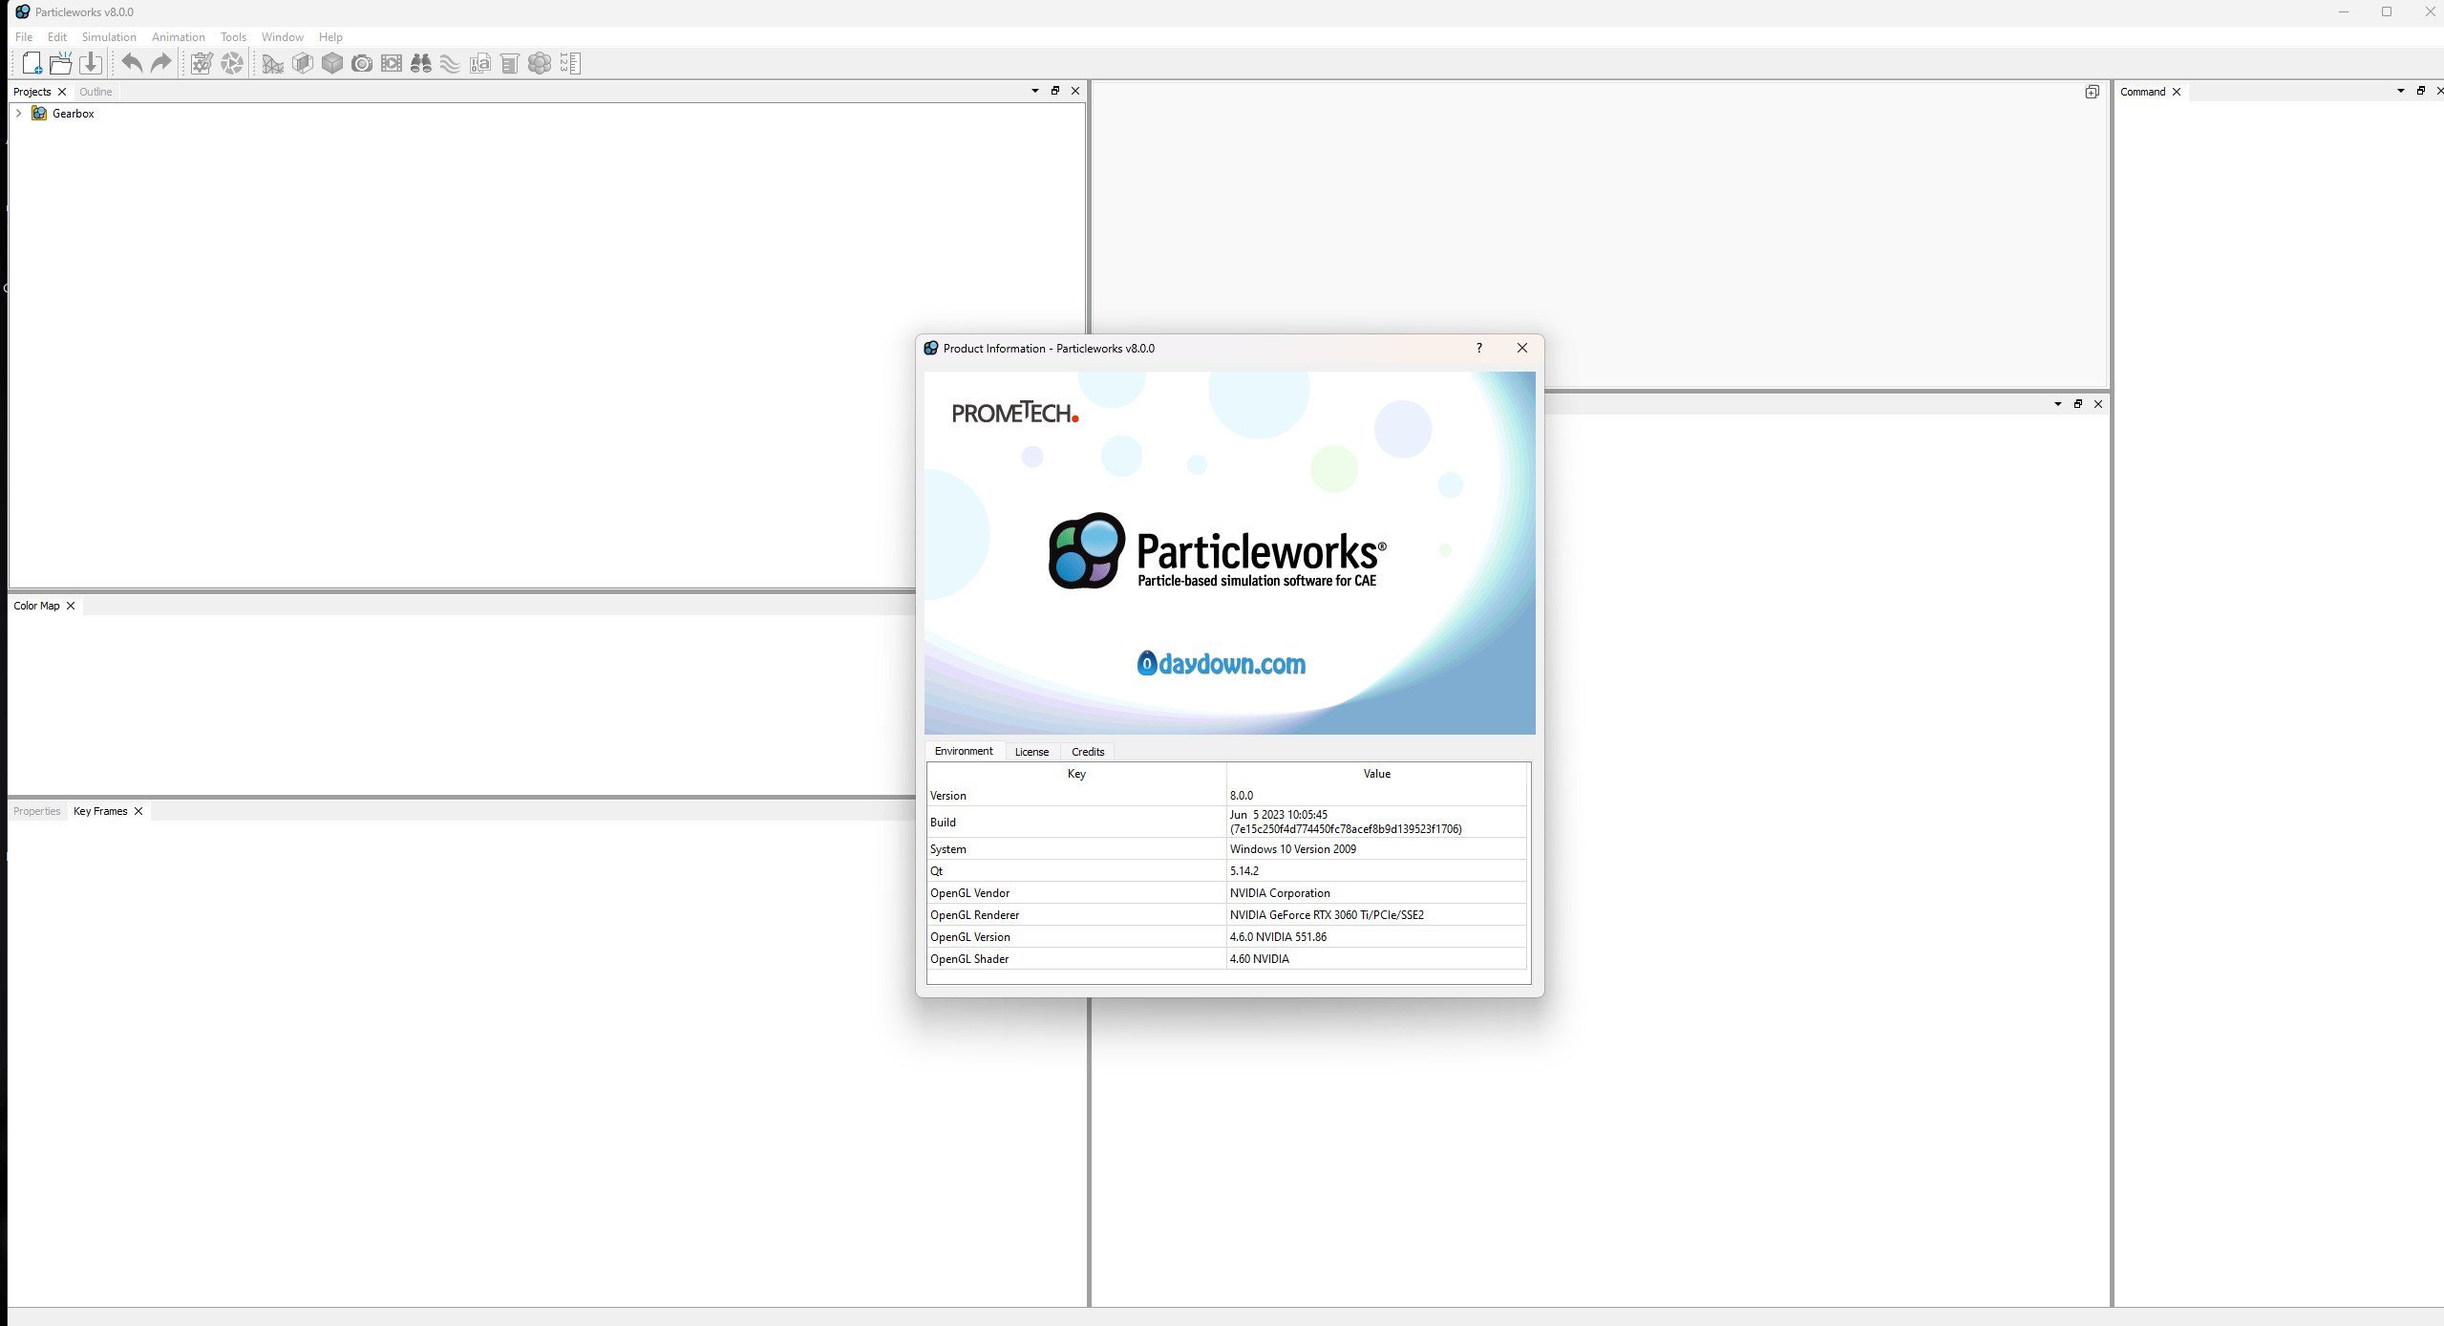Close the Projects dock panel
The image size is (2444, 1326).
click(x=1075, y=91)
